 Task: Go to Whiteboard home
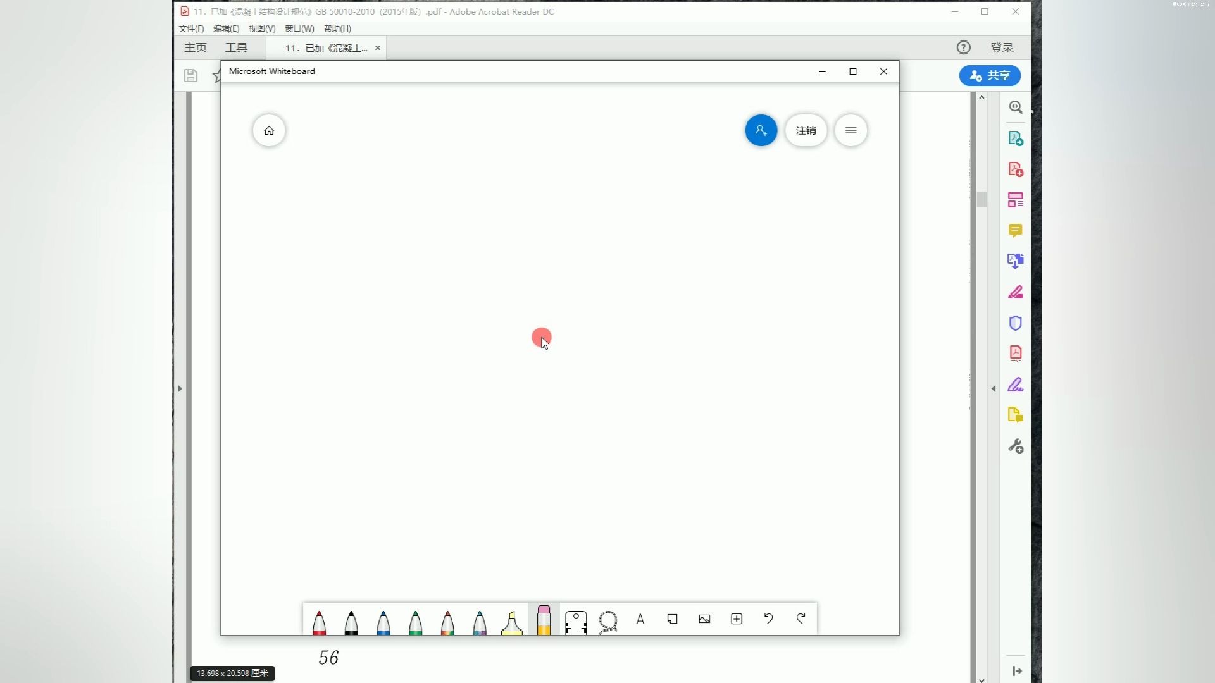pyautogui.click(x=269, y=130)
